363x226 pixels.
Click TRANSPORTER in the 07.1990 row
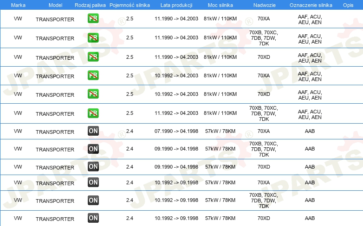pyautogui.click(x=55, y=132)
